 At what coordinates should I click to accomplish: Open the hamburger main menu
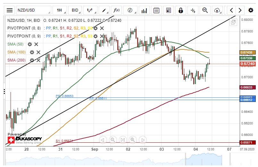coord(10,10)
